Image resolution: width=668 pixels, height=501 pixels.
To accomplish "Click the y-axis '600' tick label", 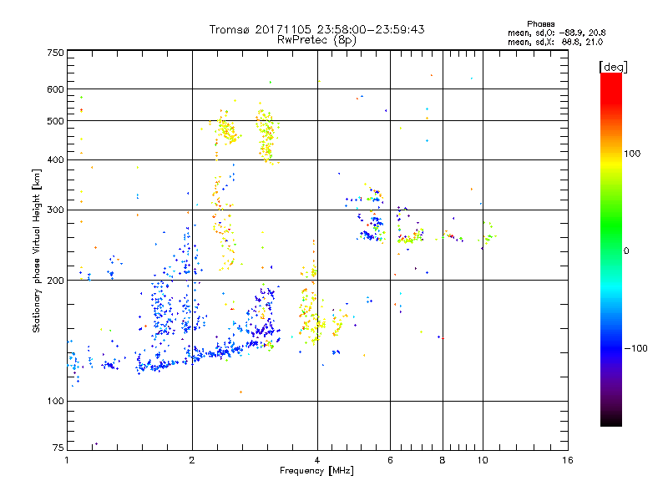I will click(x=56, y=89).
